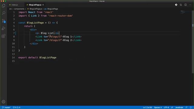Click line number 14 in gutter
Image resolution: width=194 pixels, height=109 pixels.
click(13, 58)
